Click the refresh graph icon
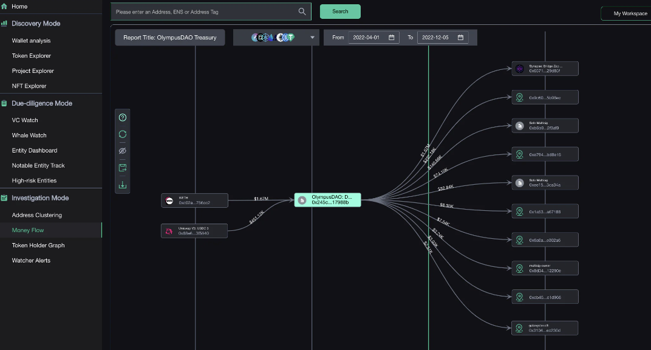The height and width of the screenshot is (350, 651). (x=123, y=134)
